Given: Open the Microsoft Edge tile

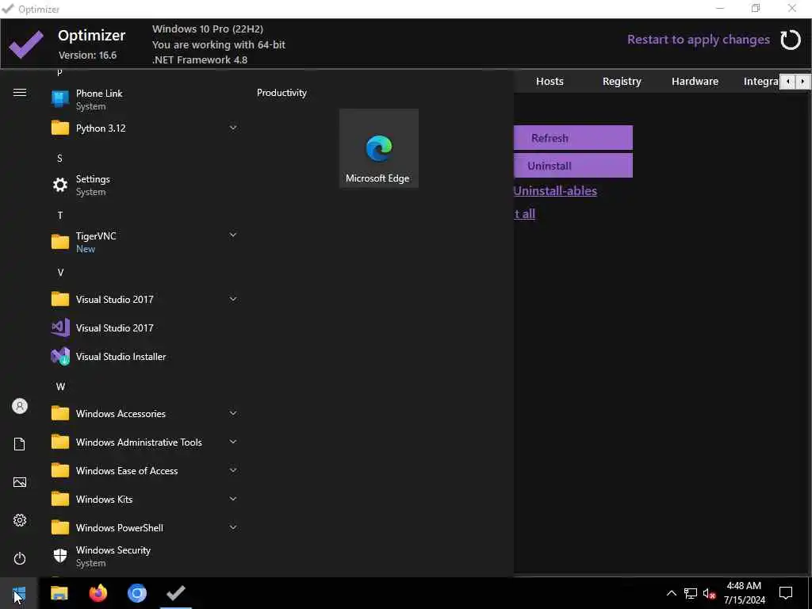Looking at the screenshot, I should (x=378, y=148).
